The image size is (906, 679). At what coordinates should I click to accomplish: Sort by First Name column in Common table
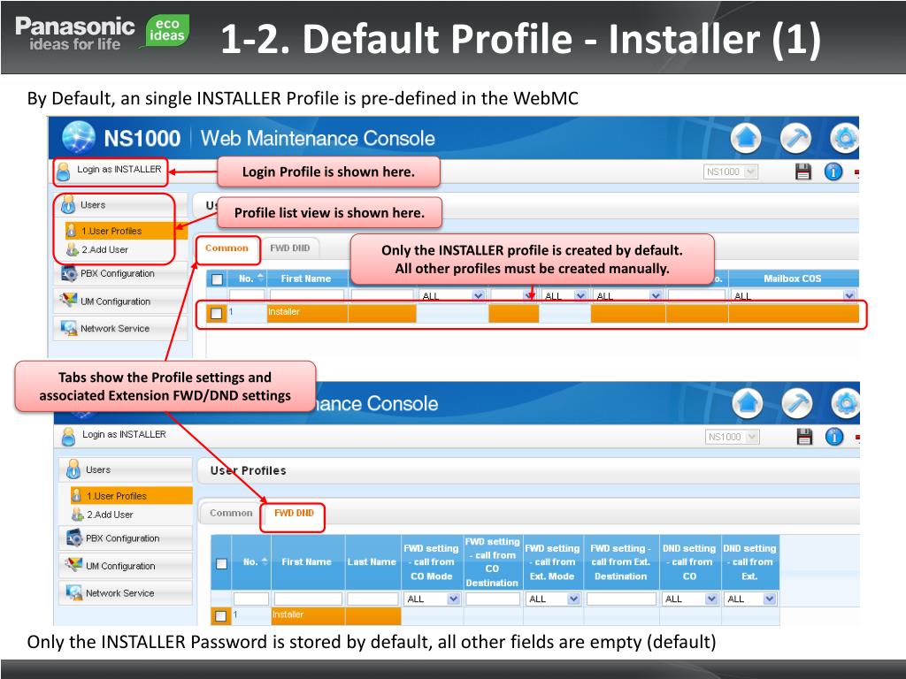coord(307,278)
